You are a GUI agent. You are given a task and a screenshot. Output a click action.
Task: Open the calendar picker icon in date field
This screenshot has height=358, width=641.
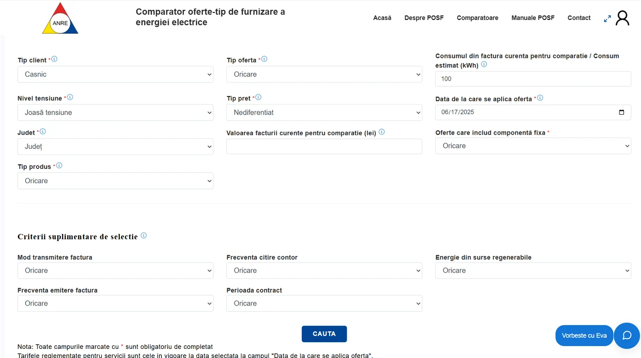tap(621, 112)
